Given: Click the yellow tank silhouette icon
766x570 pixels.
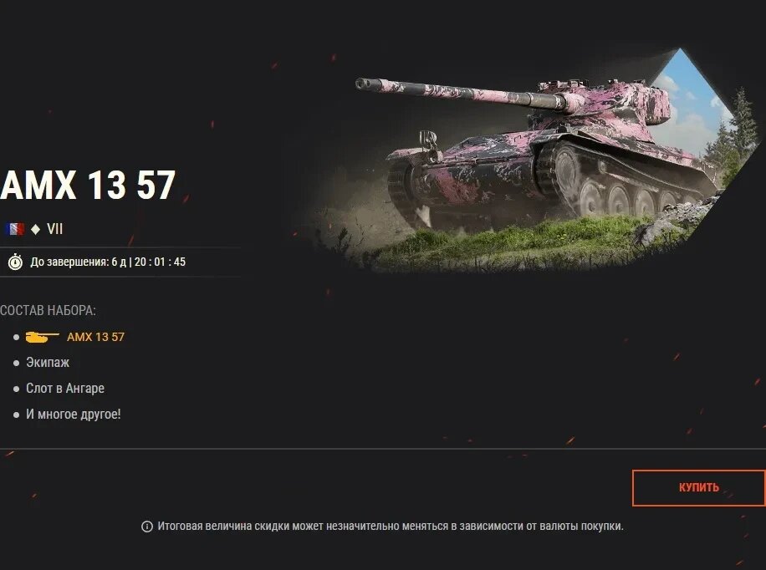Looking at the screenshot, I should coord(42,337).
